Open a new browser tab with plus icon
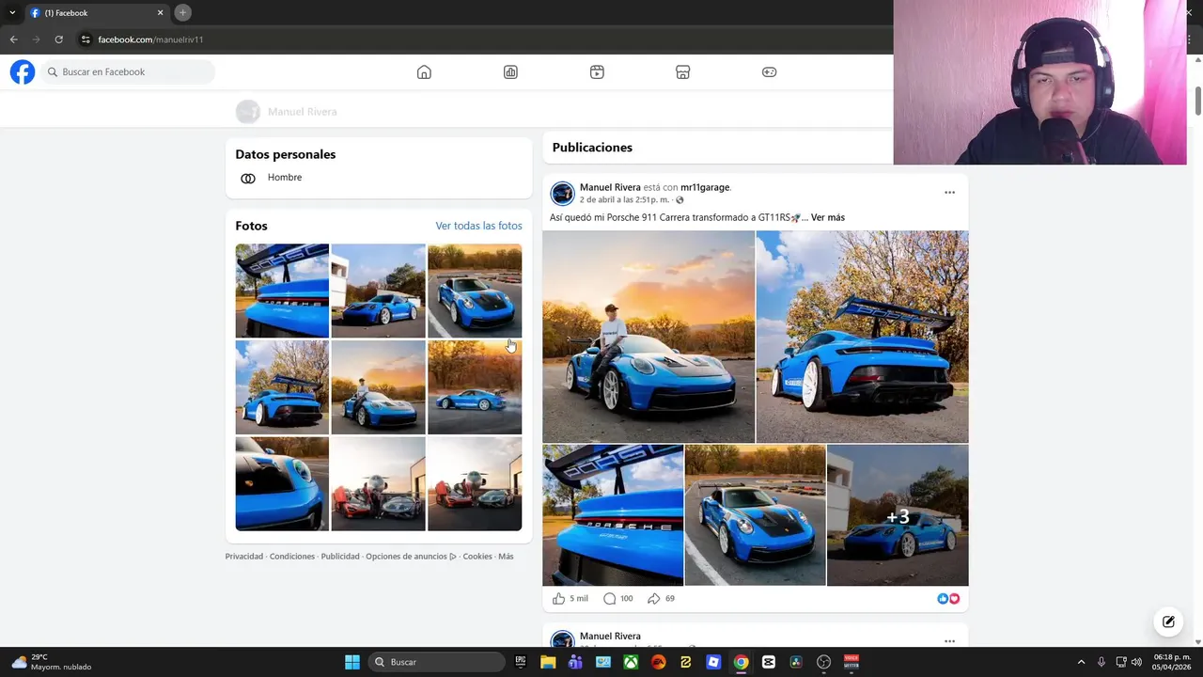The width and height of the screenshot is (1203, 677). pos(182,12)
